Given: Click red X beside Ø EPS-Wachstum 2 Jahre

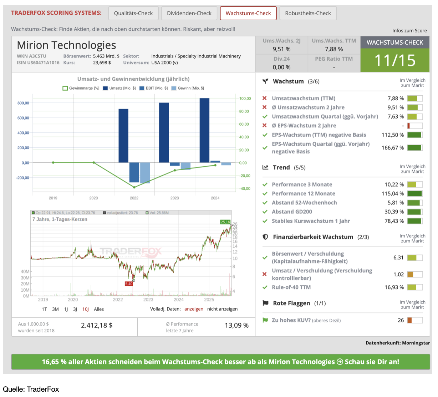Looking at the screenshot, I should tap(265, 125).
